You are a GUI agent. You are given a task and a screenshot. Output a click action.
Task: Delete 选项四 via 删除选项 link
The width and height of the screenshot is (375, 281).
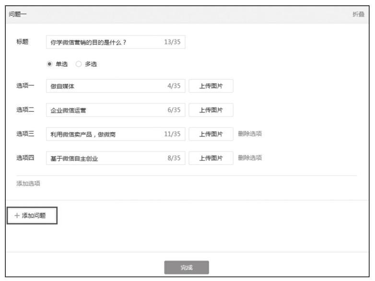pyautogui.click(x=250, y=158)
